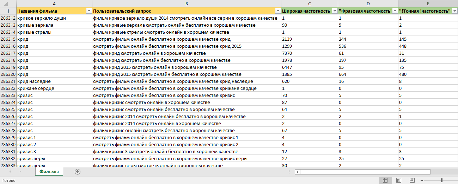Switch to Normal view in status bar
Screen dimensions: 458x184
pyautogui.click(x=385, y=180)
